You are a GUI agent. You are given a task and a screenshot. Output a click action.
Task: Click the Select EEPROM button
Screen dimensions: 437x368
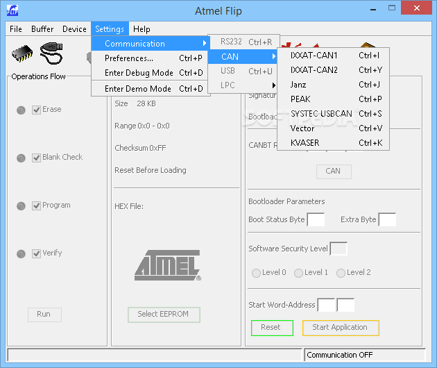pos(164,315)
